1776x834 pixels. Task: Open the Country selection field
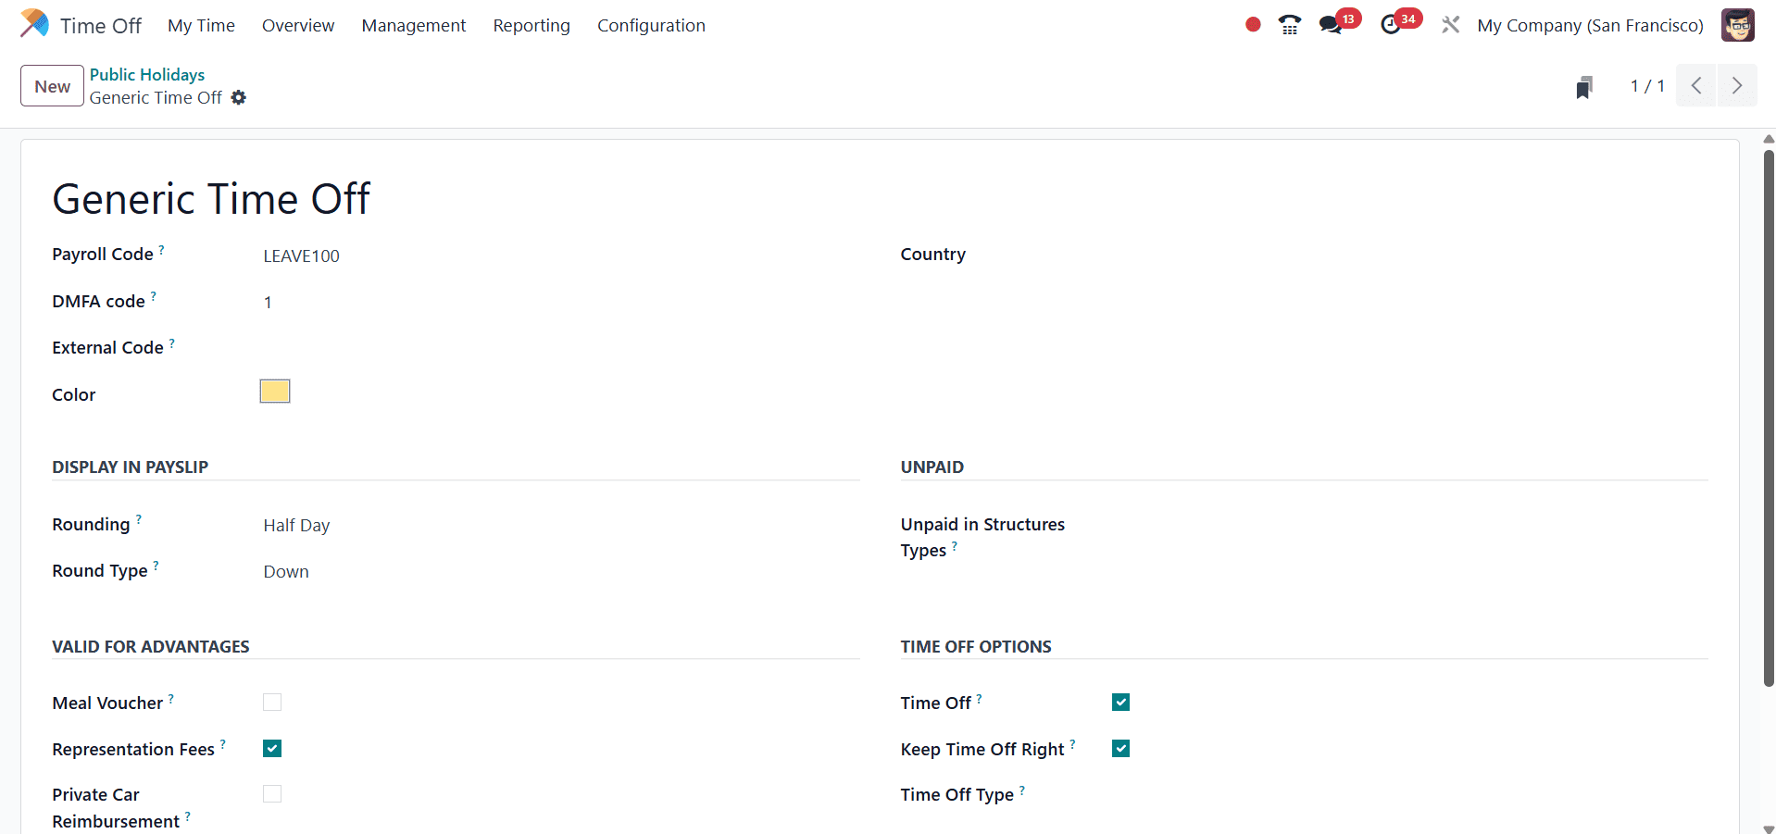click(x=1408, y=255)
